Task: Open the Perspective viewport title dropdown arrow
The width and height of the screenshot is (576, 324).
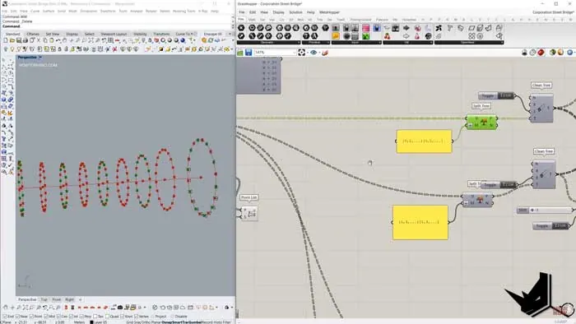Action: [x=40, y=58]
